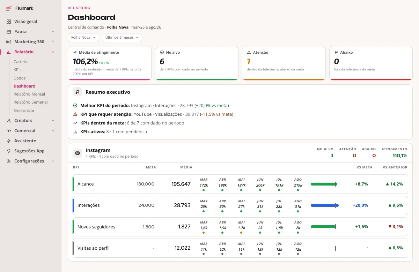The image size is (419, 272).
Task: Open the KPIs submenu item
Action: [17, 70]
